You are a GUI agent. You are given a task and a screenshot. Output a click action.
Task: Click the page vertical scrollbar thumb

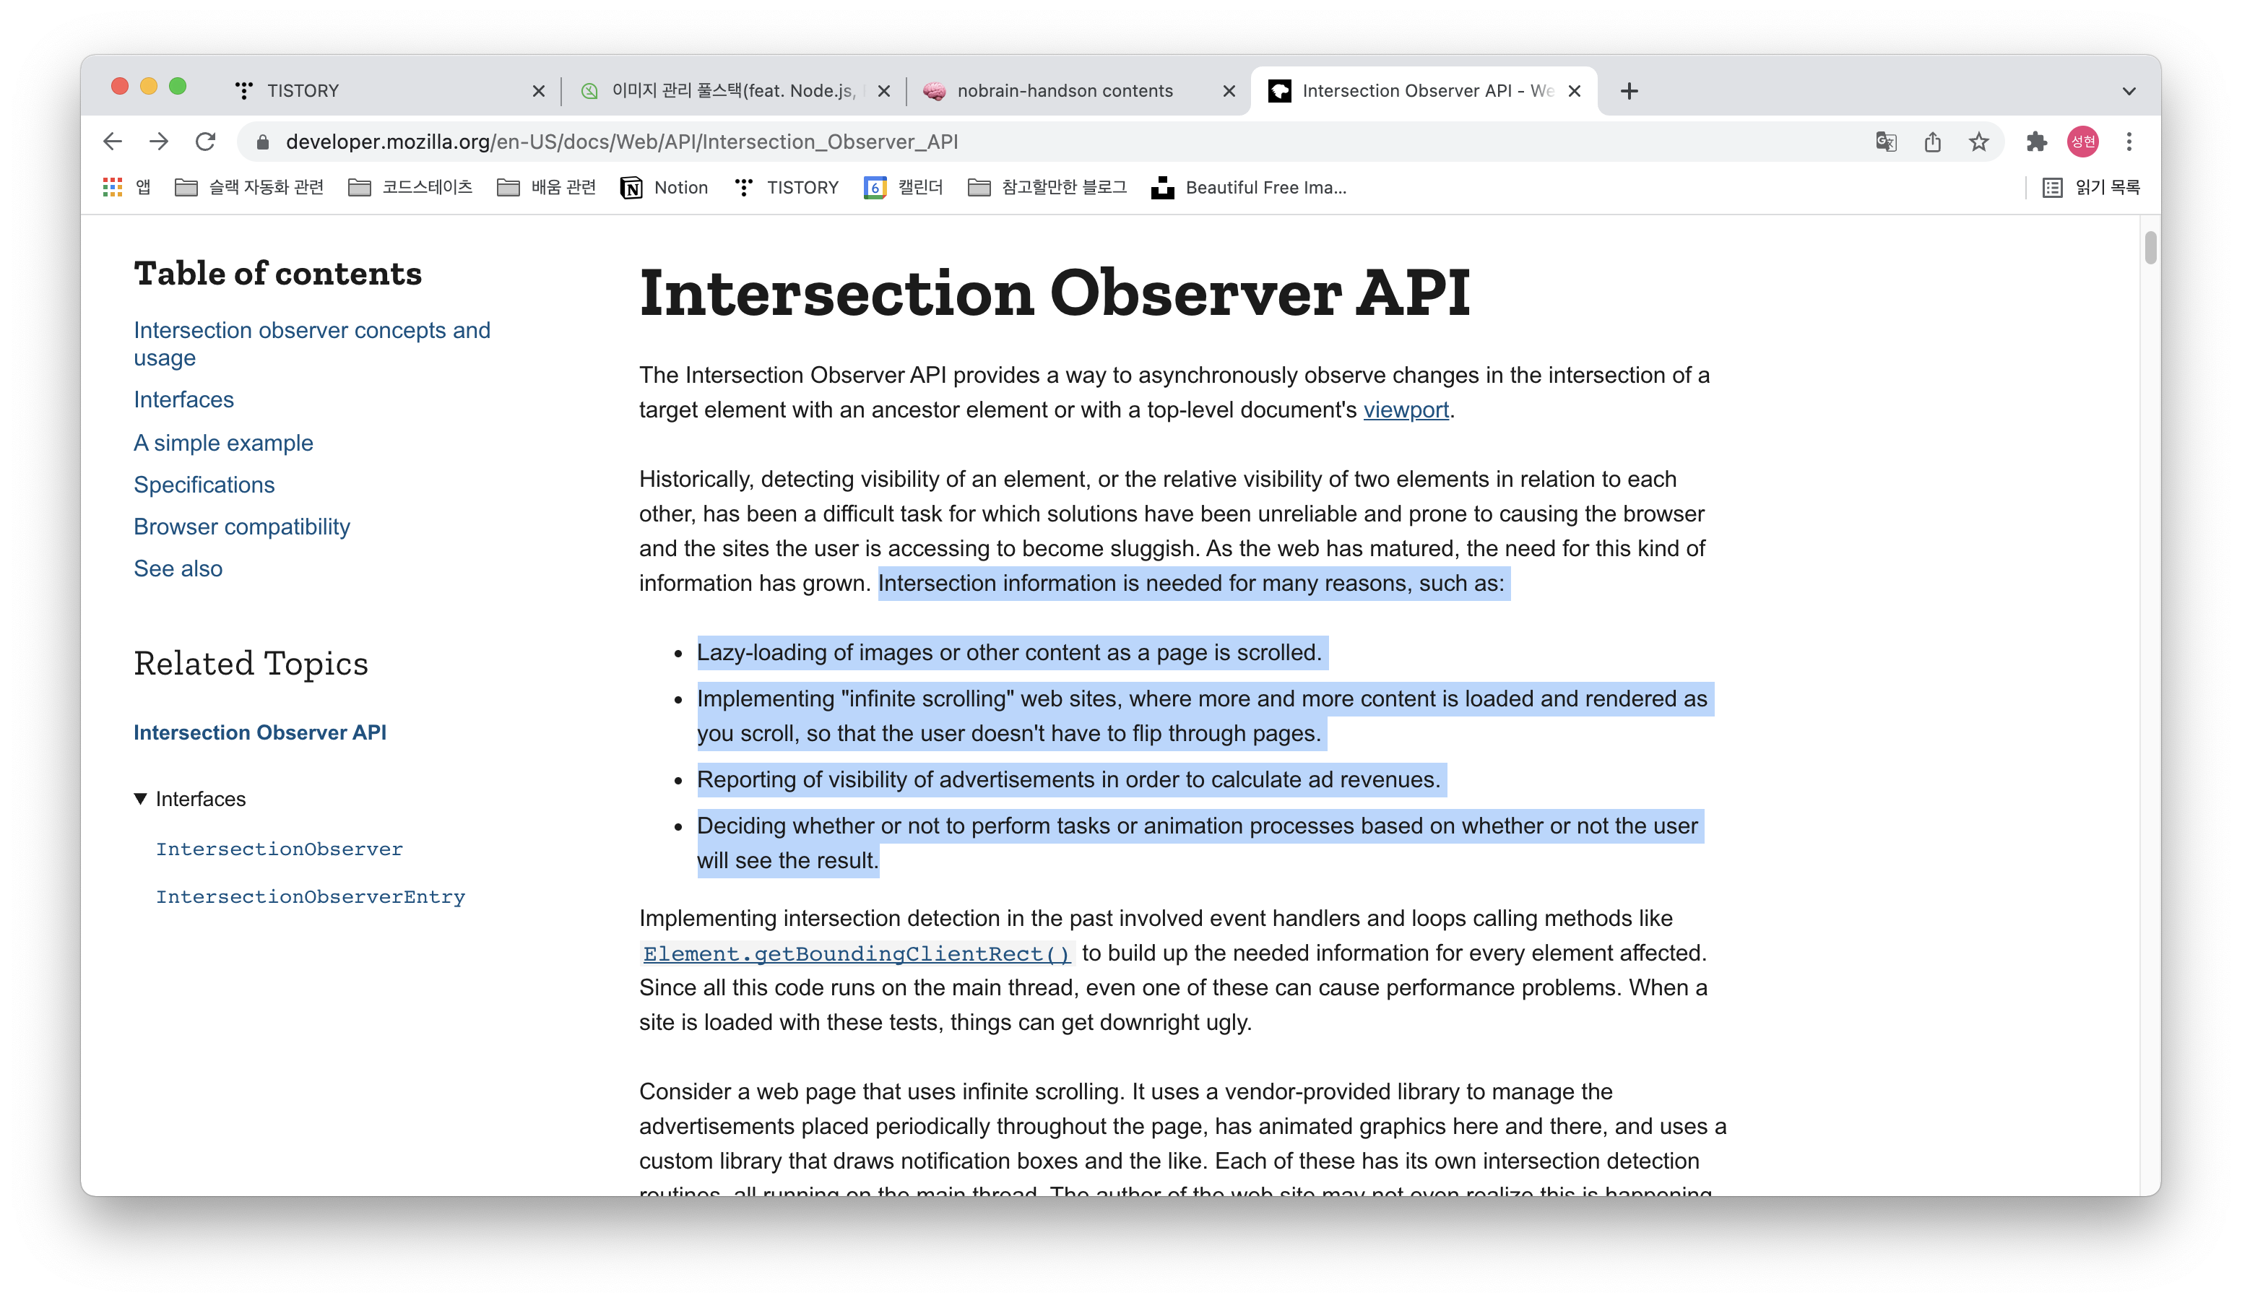[2150, 248]
